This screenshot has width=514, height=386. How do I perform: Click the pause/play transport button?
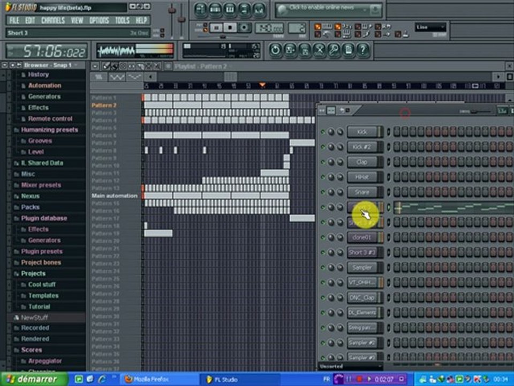click(x=216, y=28)
